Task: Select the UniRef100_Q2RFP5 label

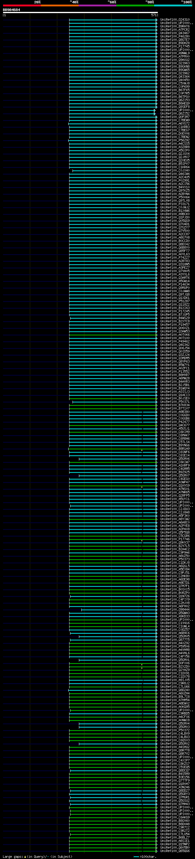Action: (175, 495)
